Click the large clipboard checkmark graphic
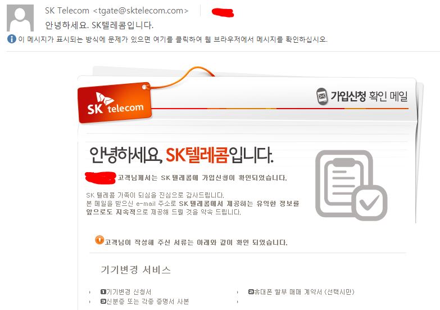 351,185
